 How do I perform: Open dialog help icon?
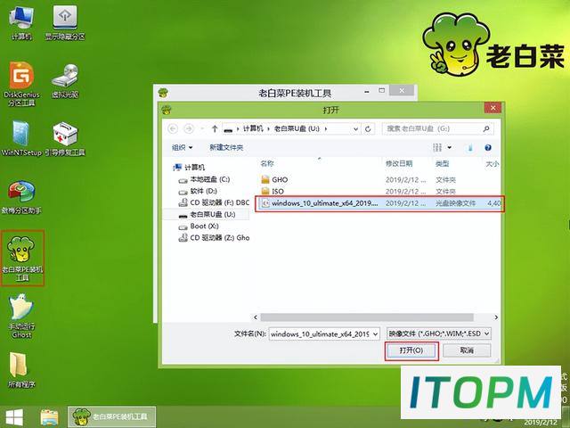488,147
